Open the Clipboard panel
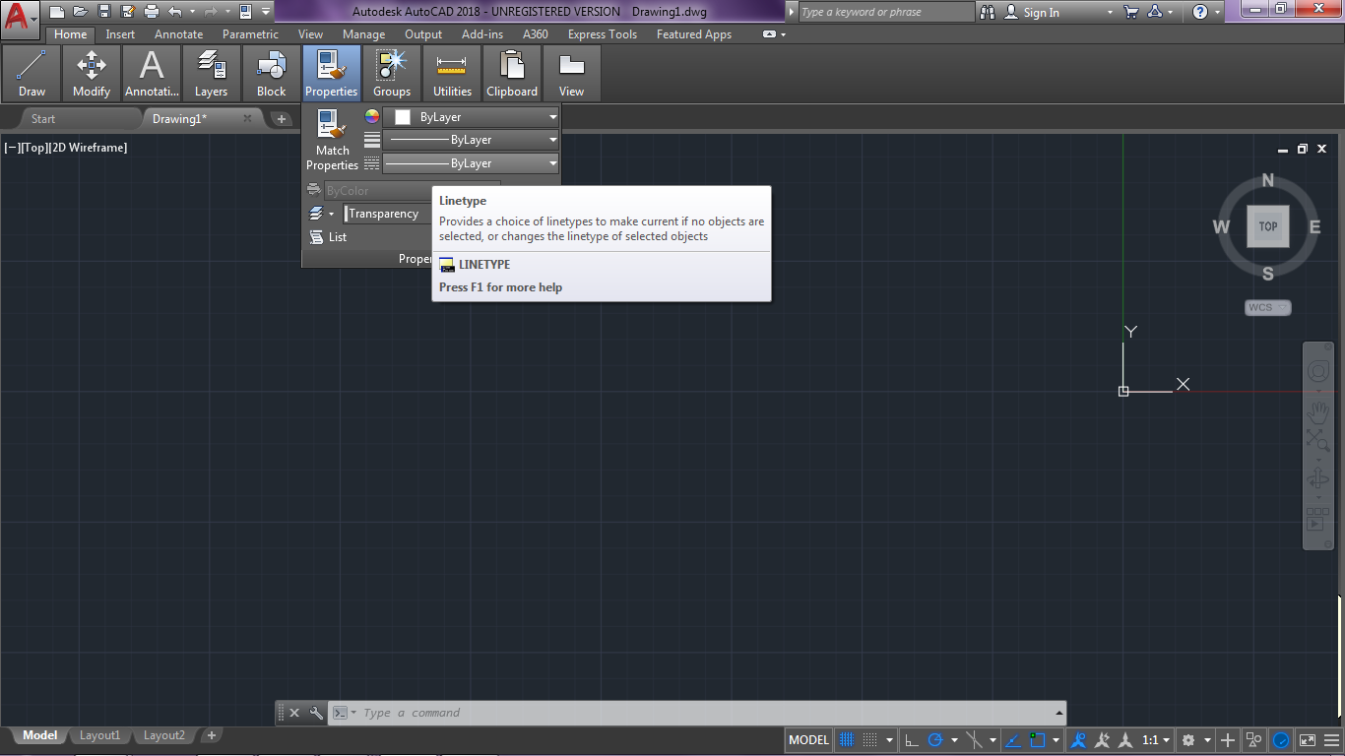The width and height of the screenshot is (1345, 756). pos(512,73)
